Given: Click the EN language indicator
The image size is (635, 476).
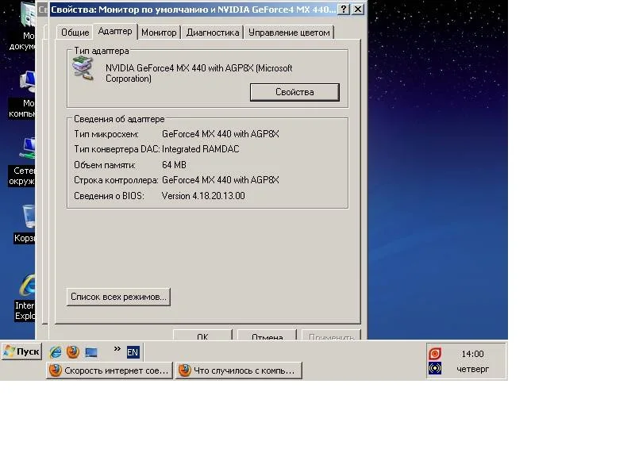Looking at the screenshot, I should pos(133,352).
